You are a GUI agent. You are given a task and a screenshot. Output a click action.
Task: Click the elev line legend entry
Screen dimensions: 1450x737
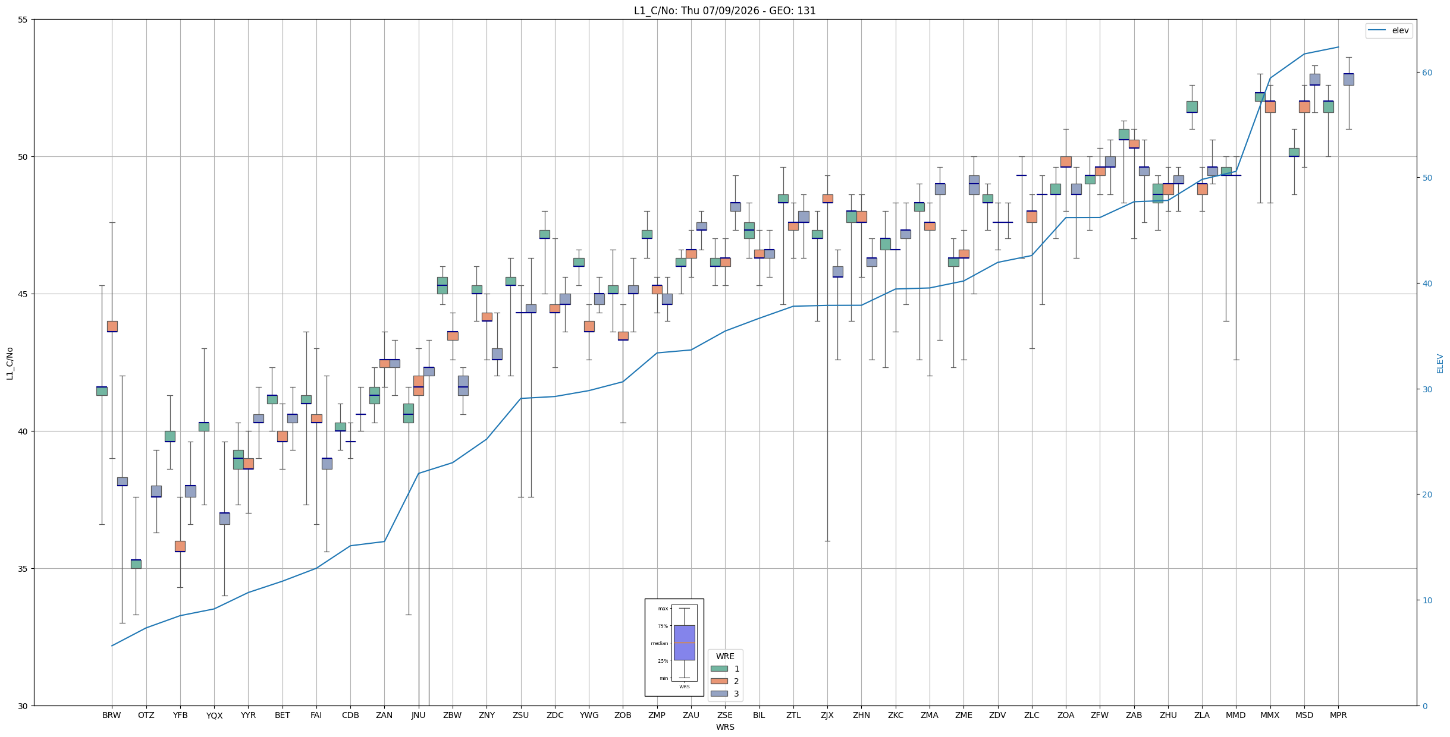pyautogui.click(x=1389, y=30)
